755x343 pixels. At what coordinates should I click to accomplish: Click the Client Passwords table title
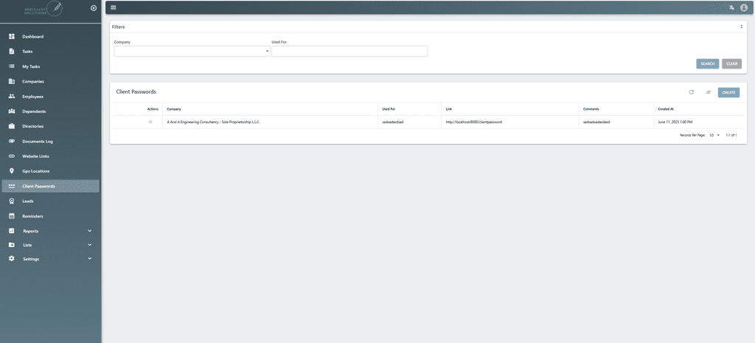click(x=136, y=91)
